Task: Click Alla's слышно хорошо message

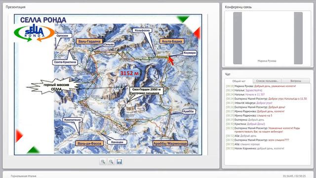Action: pyautogui.click(x=243, y=144)
